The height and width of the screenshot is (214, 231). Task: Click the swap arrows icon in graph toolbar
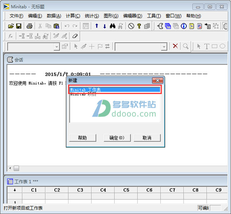coord(107,46)
